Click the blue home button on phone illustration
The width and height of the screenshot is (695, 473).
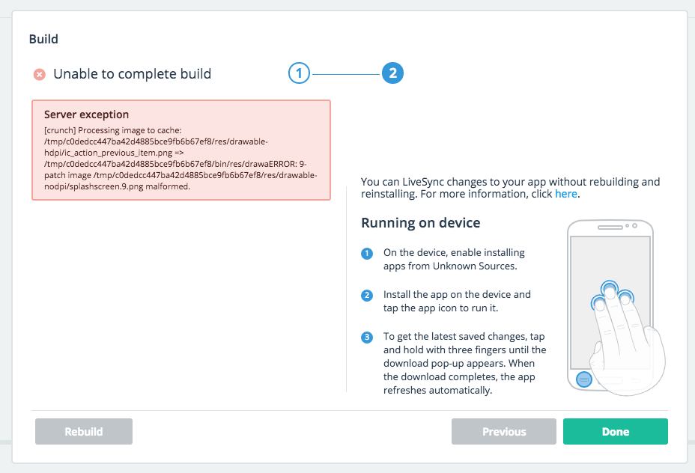tap(586, 379)
